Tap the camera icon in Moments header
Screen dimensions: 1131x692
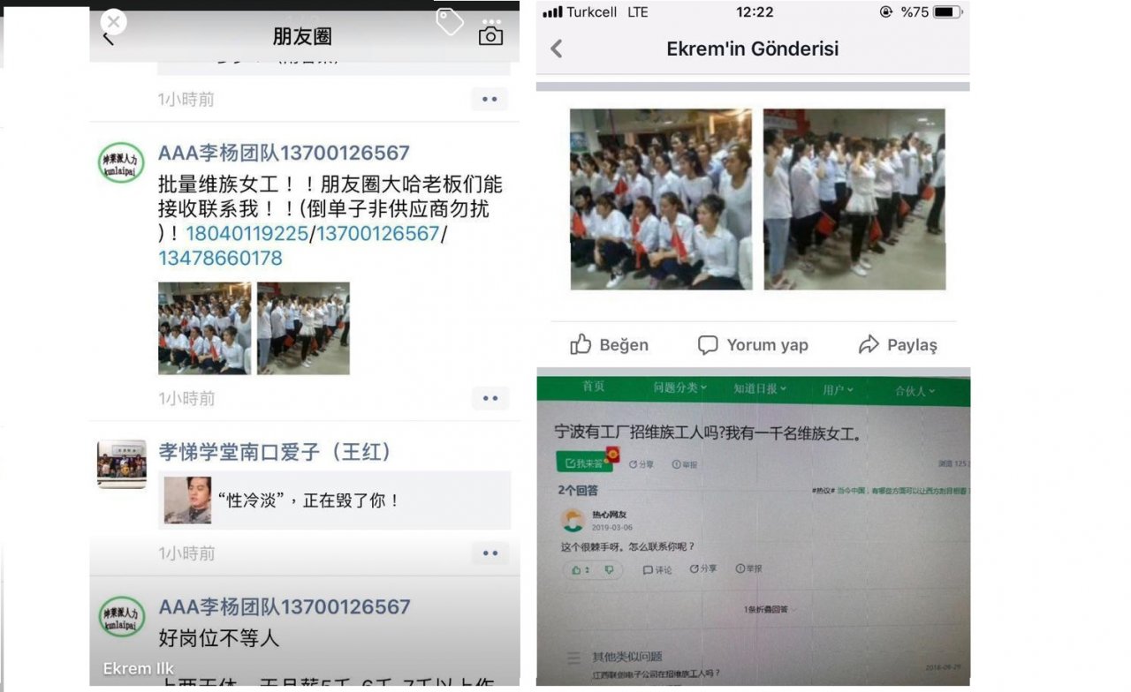tap(490, 35)
